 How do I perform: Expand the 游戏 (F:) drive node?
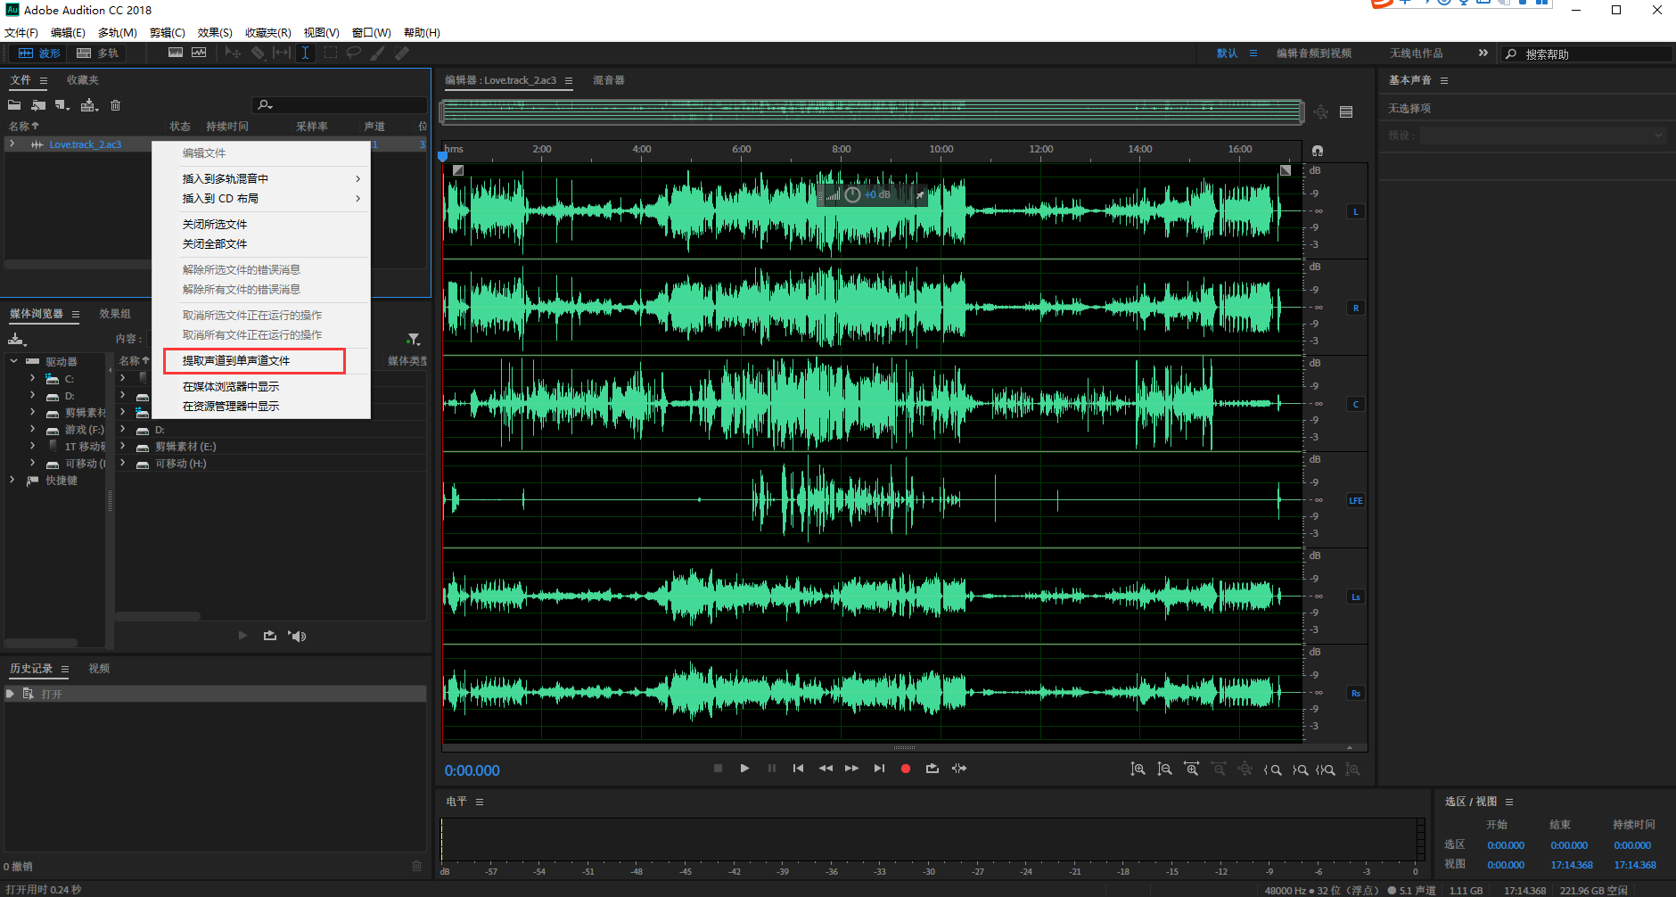tap(33, 429)
